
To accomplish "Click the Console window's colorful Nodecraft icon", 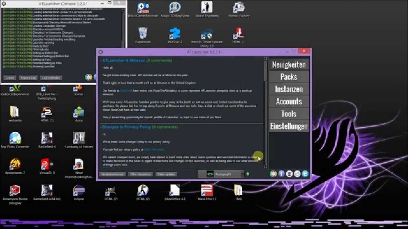I will coord(89,77).
